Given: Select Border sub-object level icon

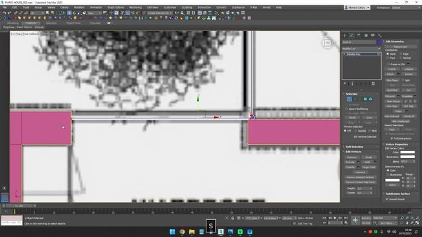Looking at the screenshot, I should [360, 99].
